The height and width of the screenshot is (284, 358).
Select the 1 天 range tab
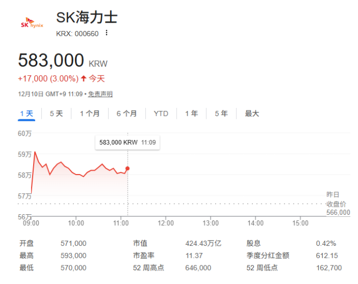(x=26, y=114)
